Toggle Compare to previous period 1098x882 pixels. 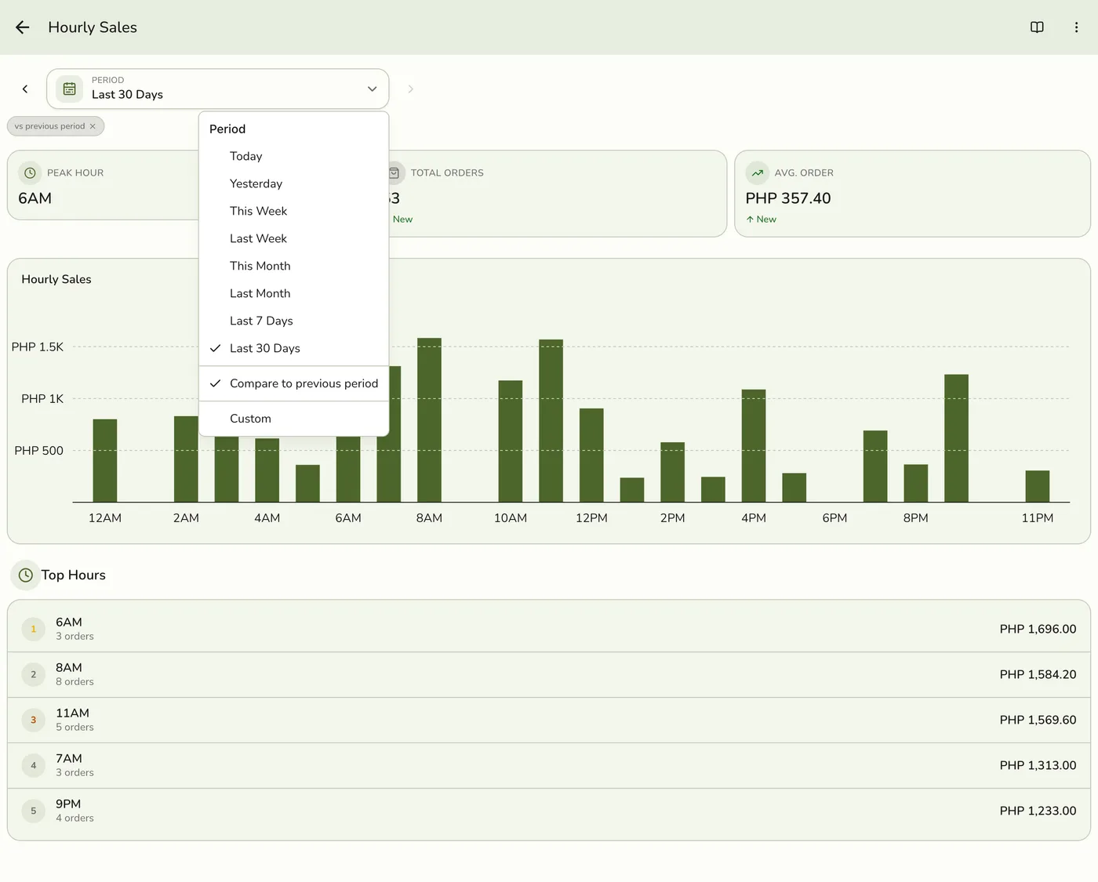pyautogui.click(x=294, y=383)
